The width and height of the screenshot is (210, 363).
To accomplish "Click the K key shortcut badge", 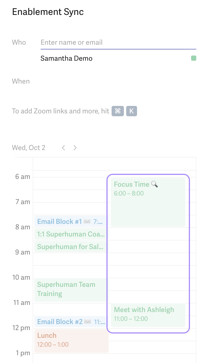I will (x=132, y=111).
